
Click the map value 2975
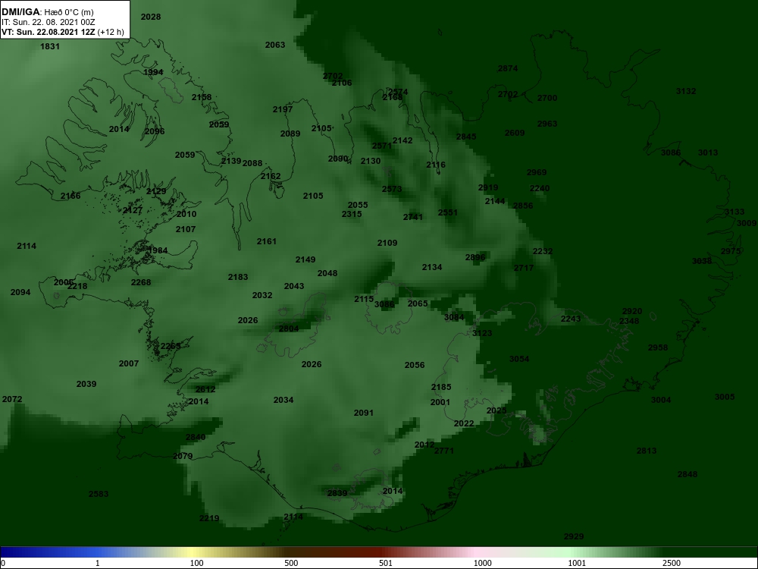click(731, 252)
